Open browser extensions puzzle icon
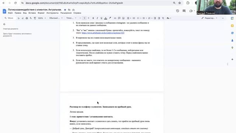The image size is (236, 133). (188, 3)
